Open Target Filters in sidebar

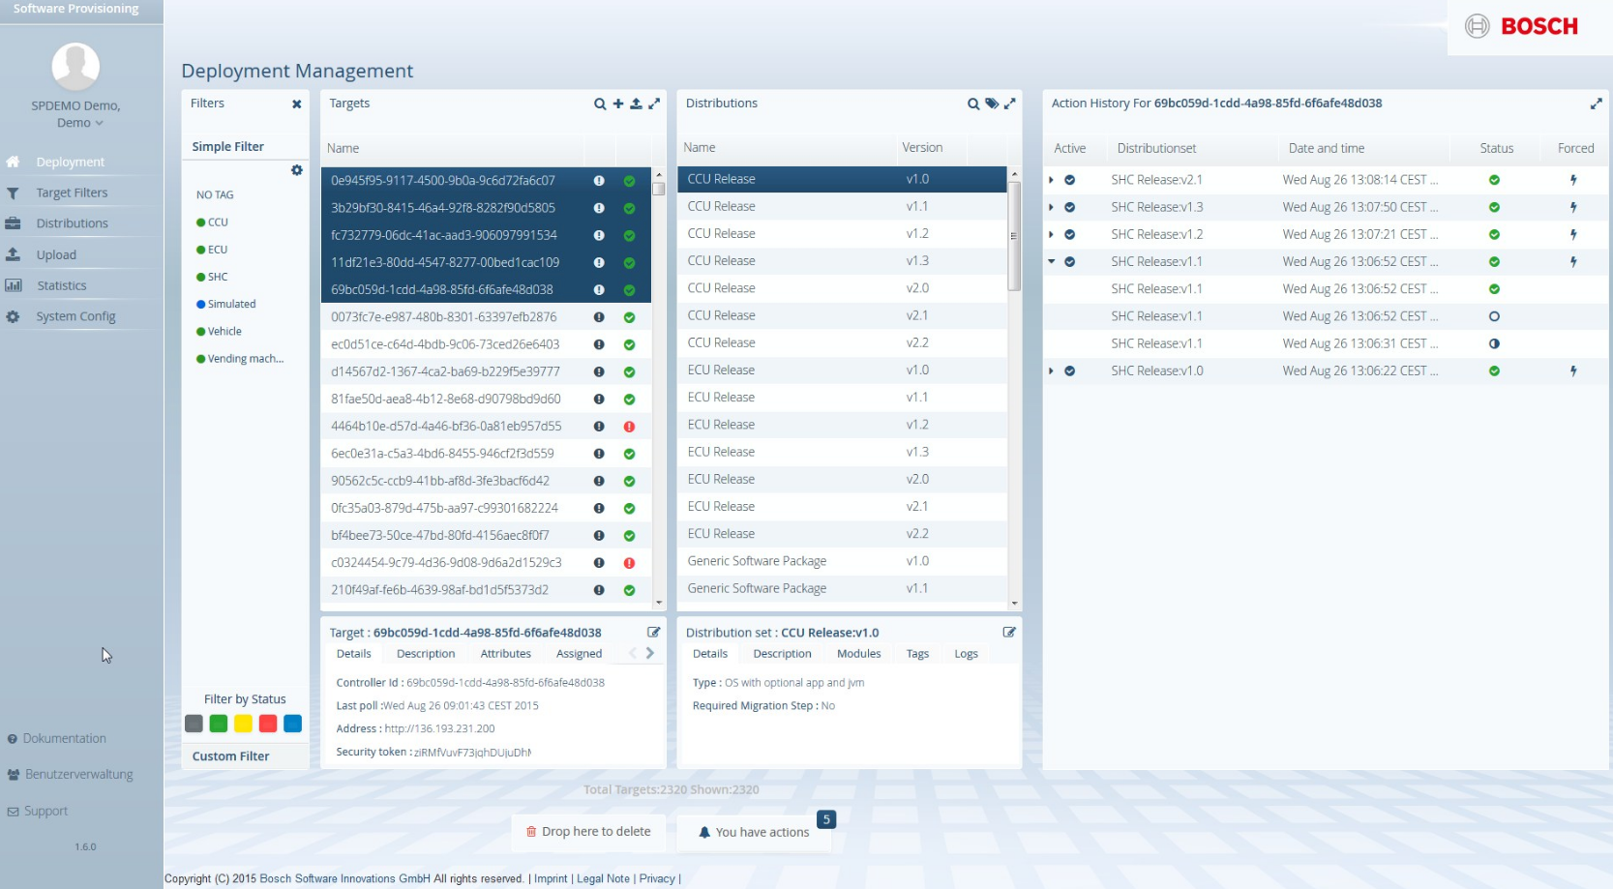(72, 193)
